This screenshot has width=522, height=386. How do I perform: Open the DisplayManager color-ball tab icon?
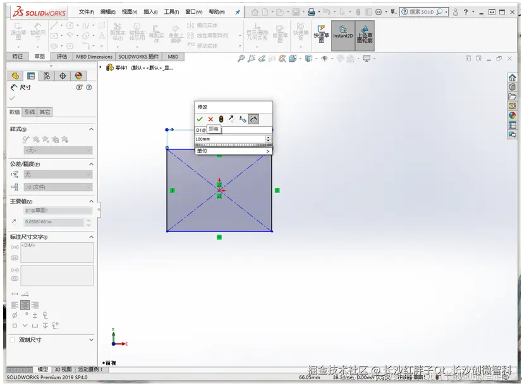[78, 76]
